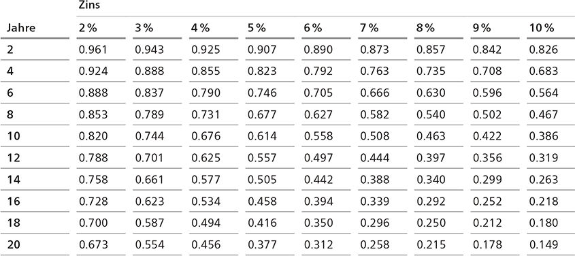575x256 pixels.
Task: Click row label 14 years
Action: click(14, 179)
